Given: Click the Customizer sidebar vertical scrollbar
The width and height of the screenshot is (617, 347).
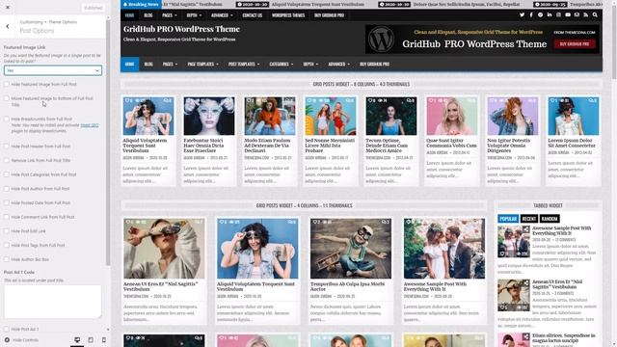Looking at the screenshot, I should point(108,142).
